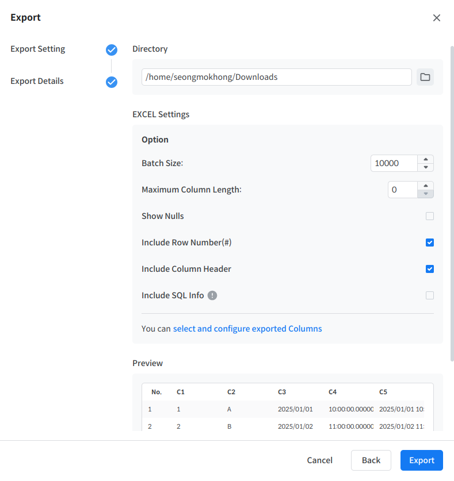Cancel the export dialog
454x481 pixels.
319,460
